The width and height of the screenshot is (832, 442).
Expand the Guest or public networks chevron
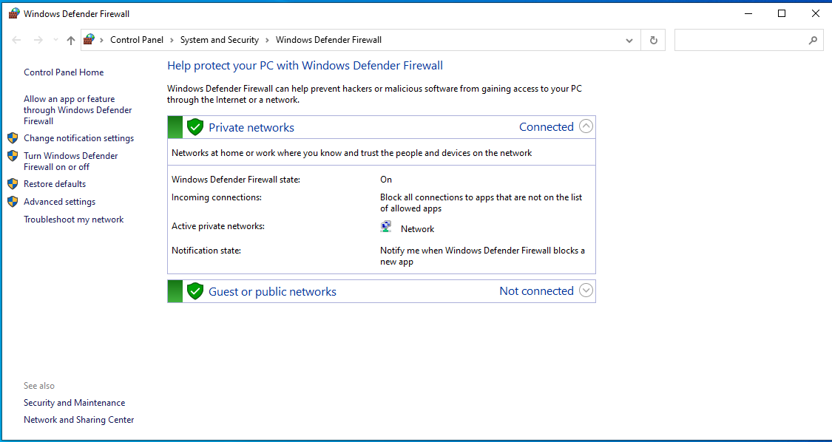point(586,290)
